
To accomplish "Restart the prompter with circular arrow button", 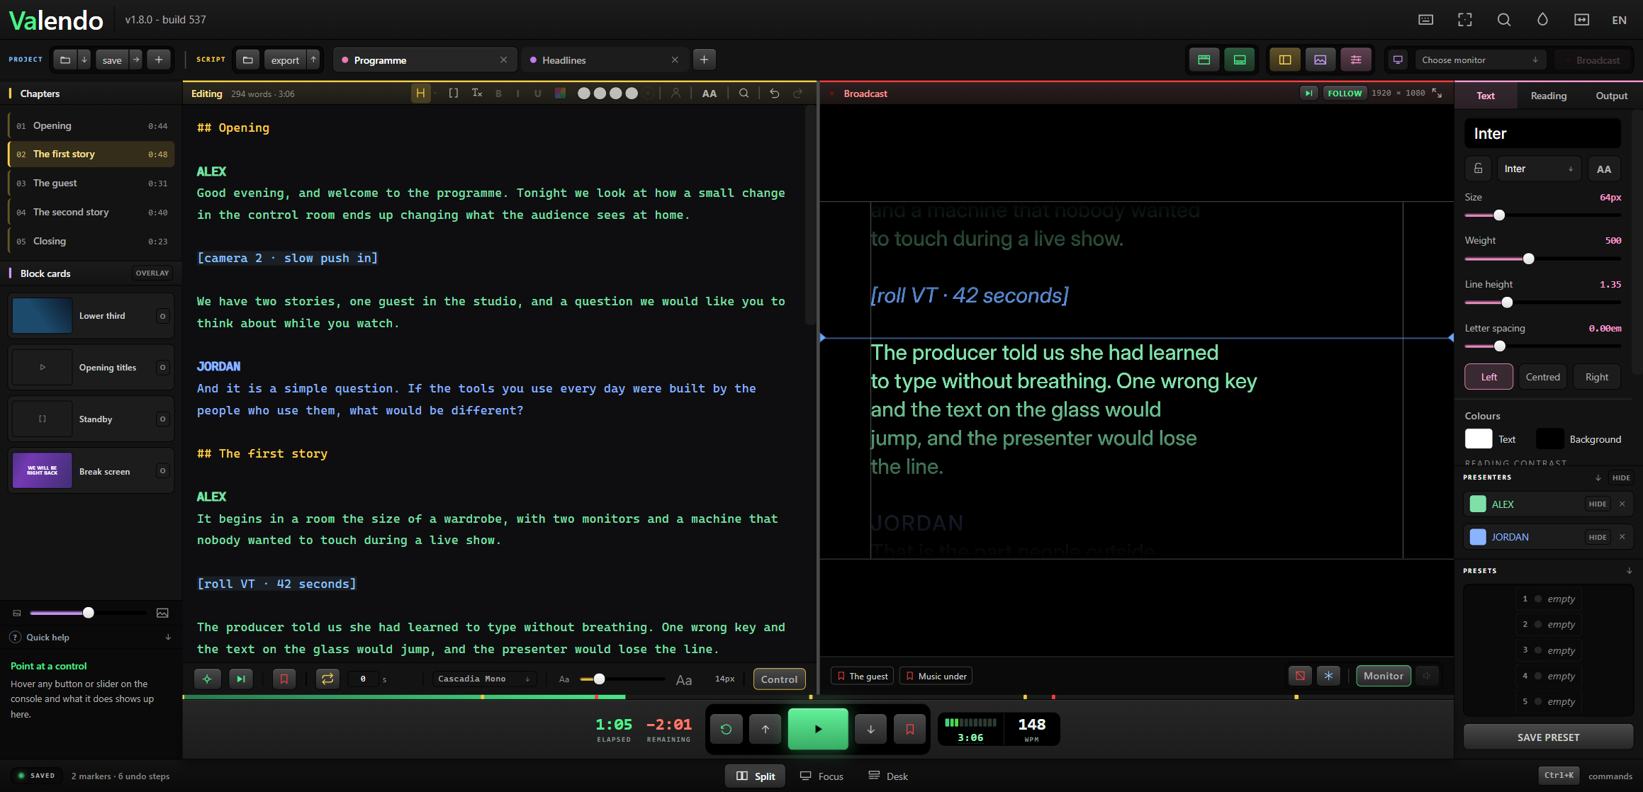I will [726, 728].
